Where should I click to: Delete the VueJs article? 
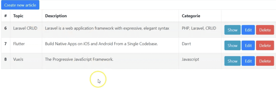point(265,61)
